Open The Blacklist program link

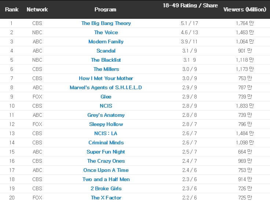point(106,60)
